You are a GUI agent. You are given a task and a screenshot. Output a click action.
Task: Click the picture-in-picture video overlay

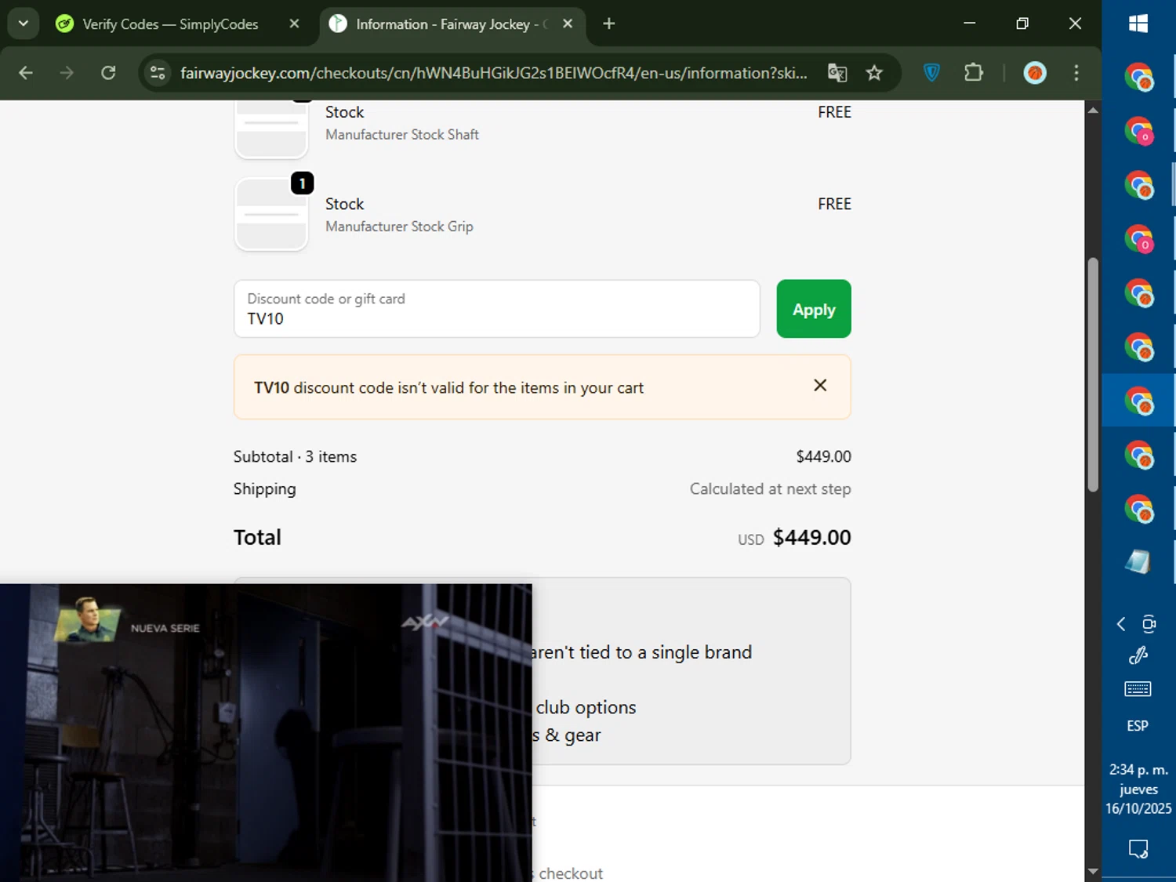tap(266, 732)
